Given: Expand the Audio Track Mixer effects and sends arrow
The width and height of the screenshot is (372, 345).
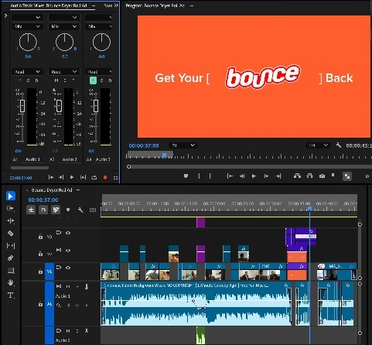Looking at the screenshot, I should coord(5,15).
